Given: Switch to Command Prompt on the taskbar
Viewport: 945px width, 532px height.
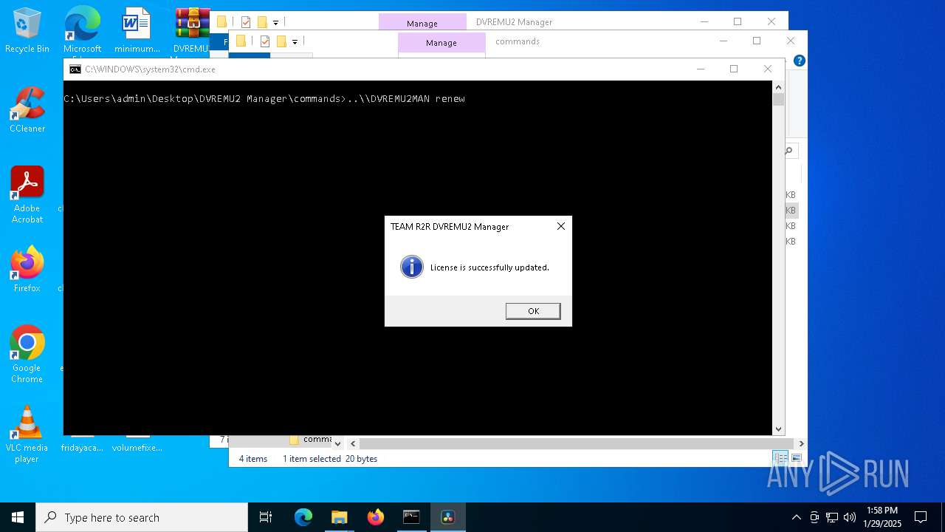Looking at the screenshot, I should pos(411,517).
